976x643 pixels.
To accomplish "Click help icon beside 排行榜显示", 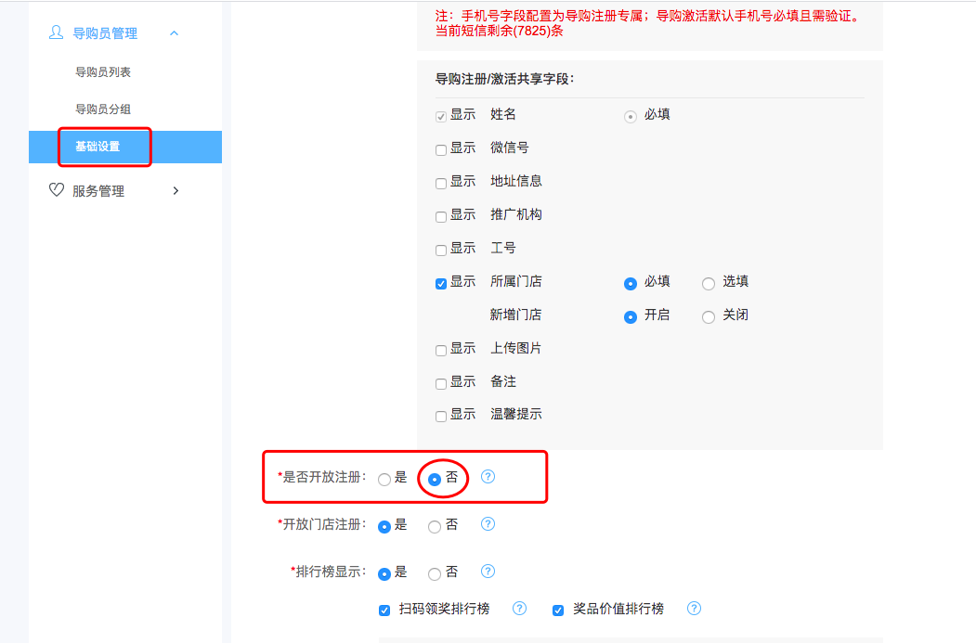I will (488, 572).
